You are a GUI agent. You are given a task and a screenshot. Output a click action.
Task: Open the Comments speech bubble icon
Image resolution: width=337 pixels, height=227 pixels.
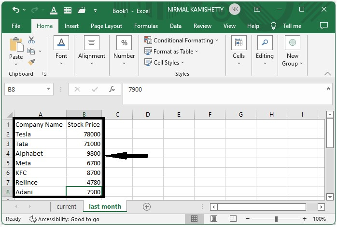click(x=324, y=26)
